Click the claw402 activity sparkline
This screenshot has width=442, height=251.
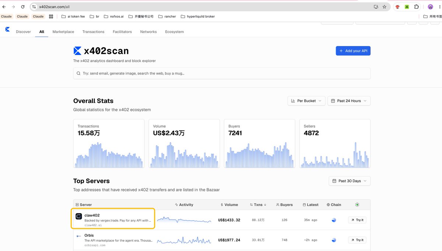pyautogui.click(x=184, y=220)
